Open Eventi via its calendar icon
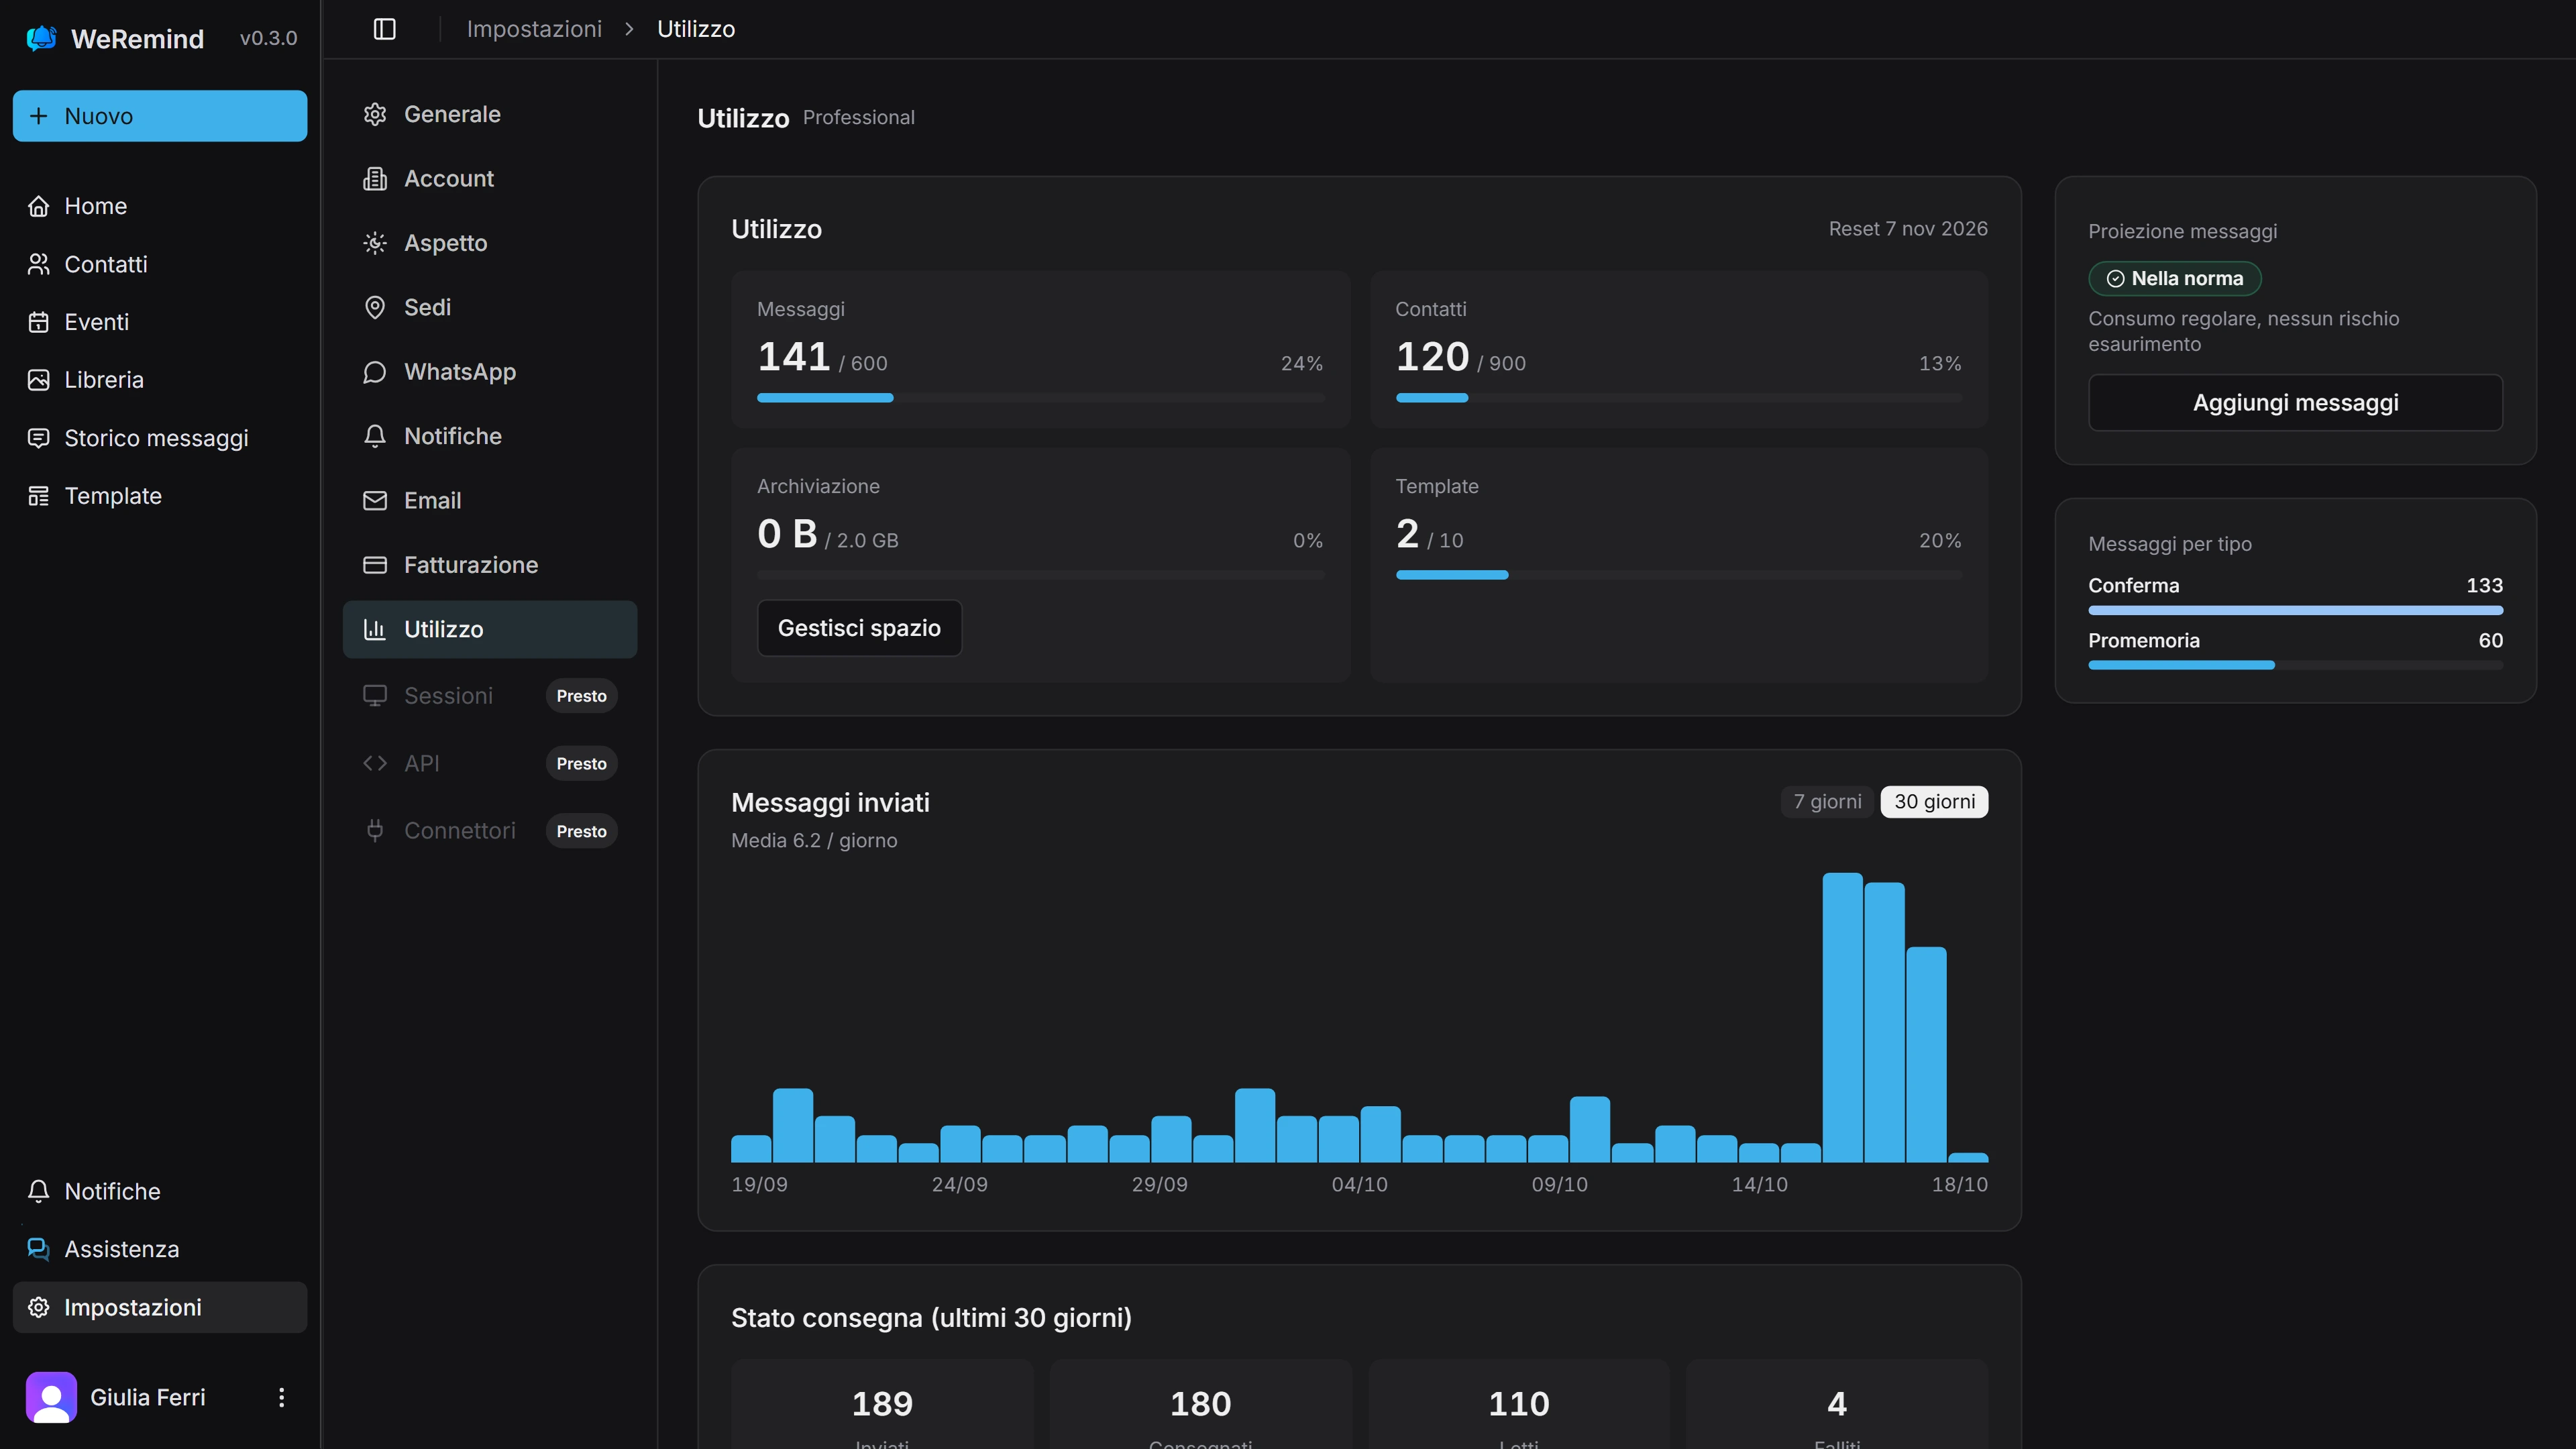2576x1449 pixels. (38, 322)
